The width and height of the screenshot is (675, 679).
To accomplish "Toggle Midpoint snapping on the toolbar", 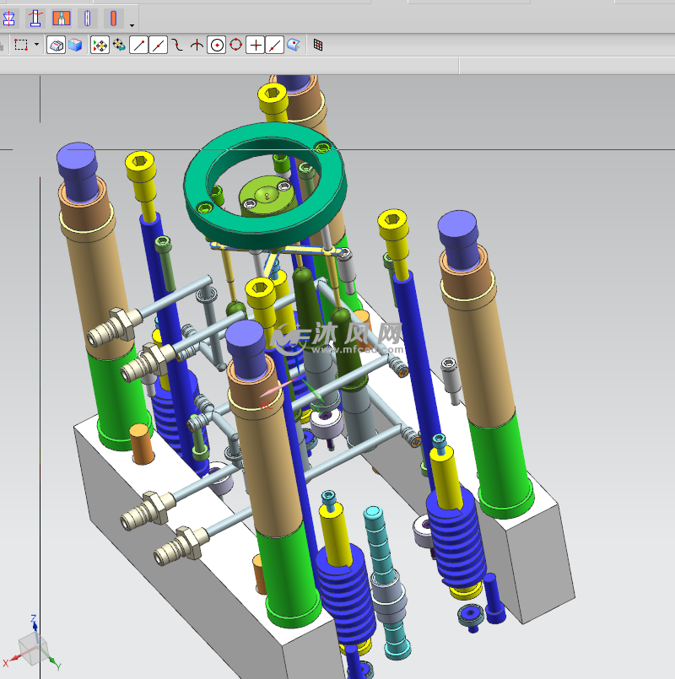I will point(158,45).
